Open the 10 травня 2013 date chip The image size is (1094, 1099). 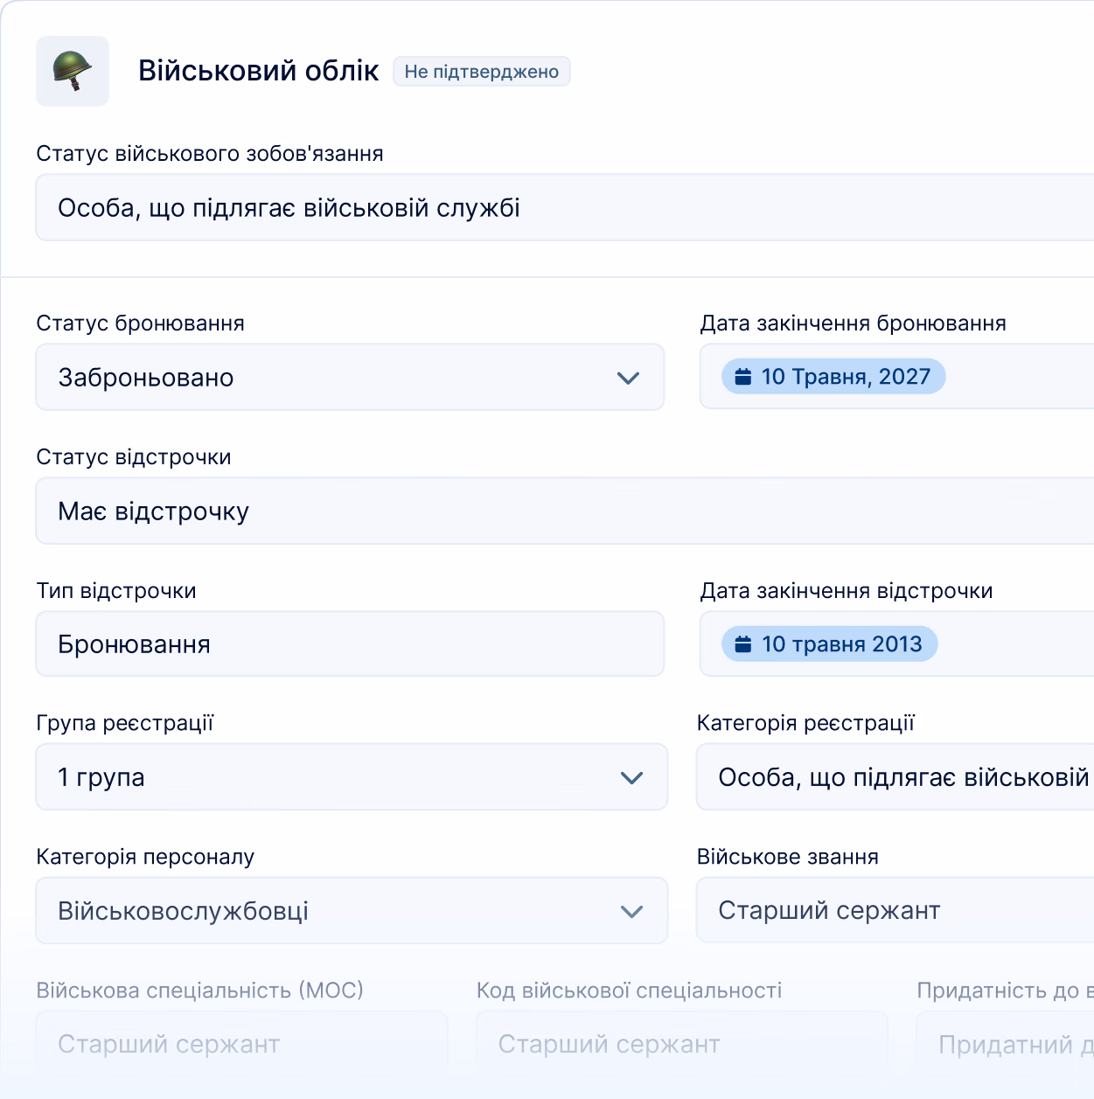click(829, 644)
